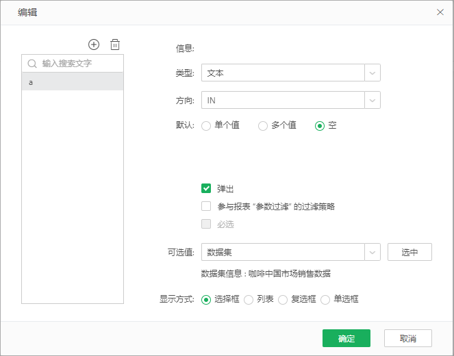The image size is (454, 356).
Task: Select the 单个值 default radio option
Action: [206, 126]
